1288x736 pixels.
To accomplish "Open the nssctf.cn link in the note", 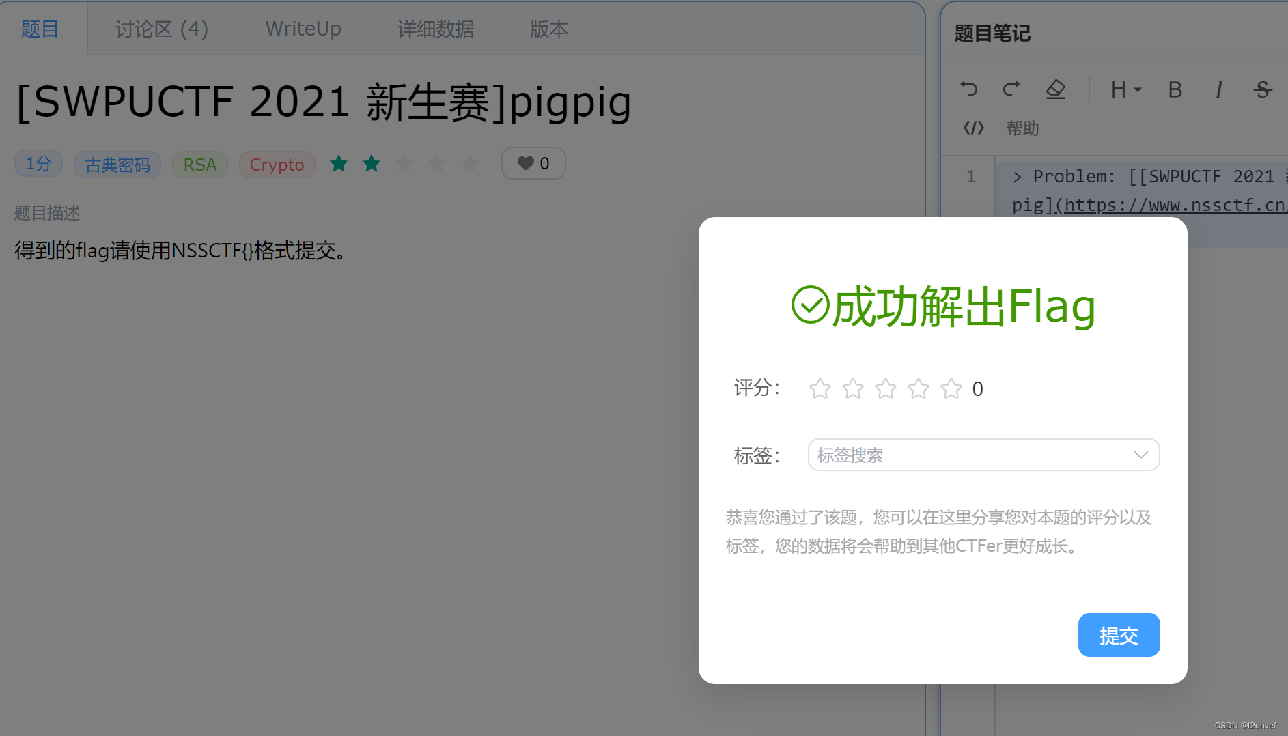I will tap(1173, 205).
